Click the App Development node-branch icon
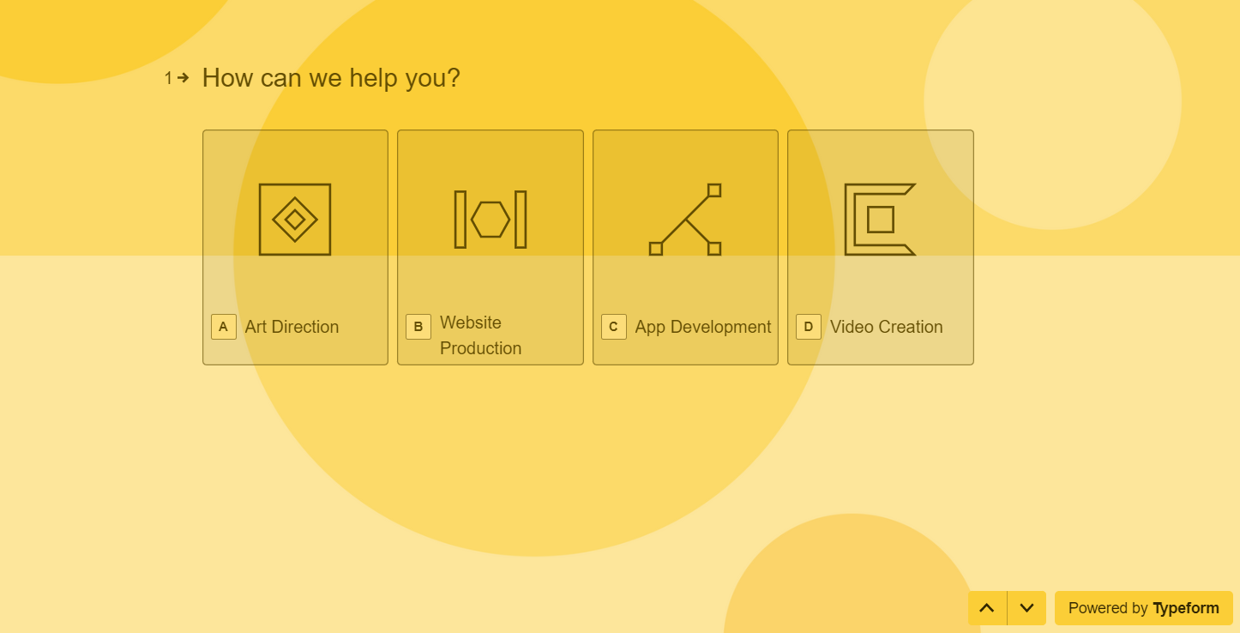The height and width of the screenshot is (633, 1240). coord(685,220)
